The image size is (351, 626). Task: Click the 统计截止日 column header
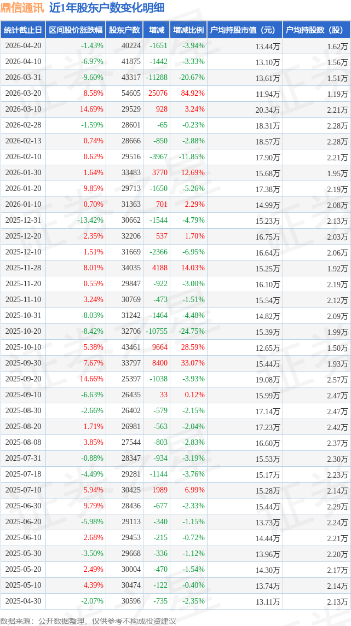(23, 30)
